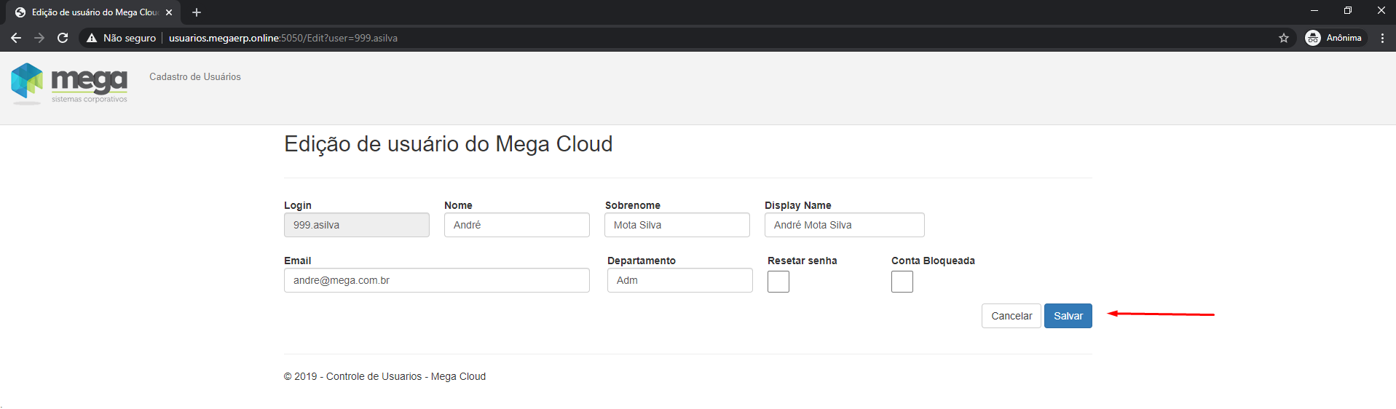Select the Edição de usuário browser tab
This screenshot has width=1396, height=409.
(91, 12)
